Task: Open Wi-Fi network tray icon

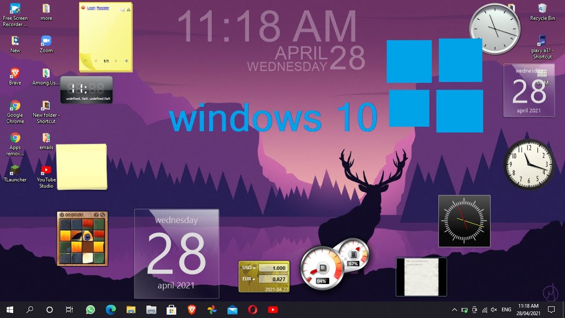Action: 485,310
